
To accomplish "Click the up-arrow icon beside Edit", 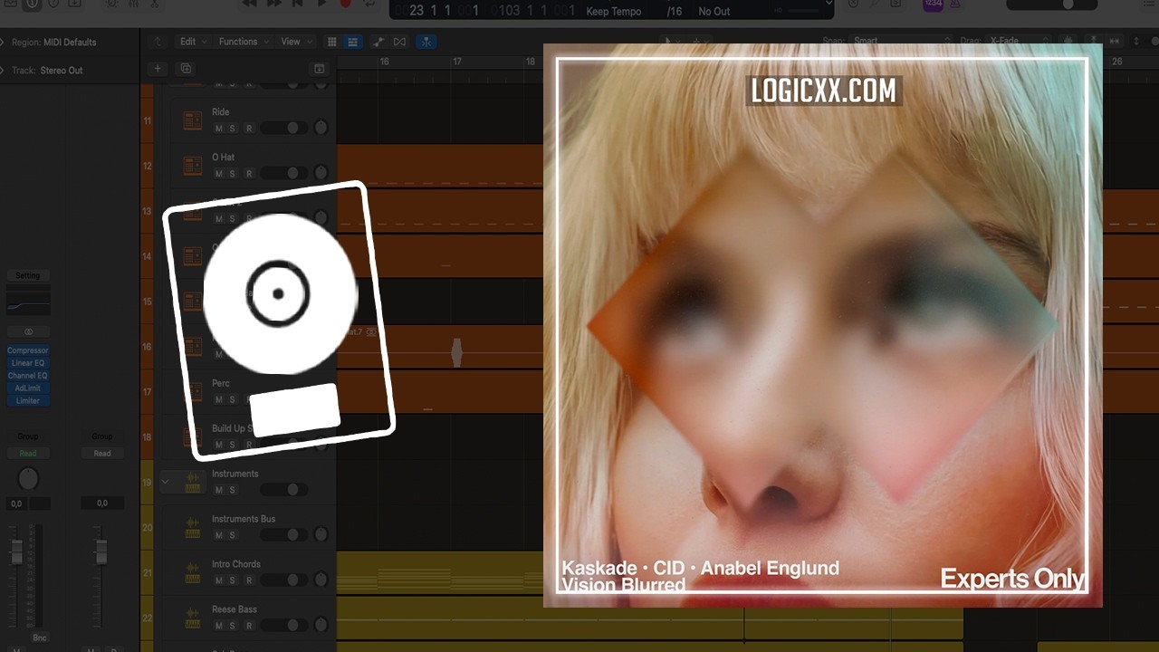I will (x=158, y=42).
